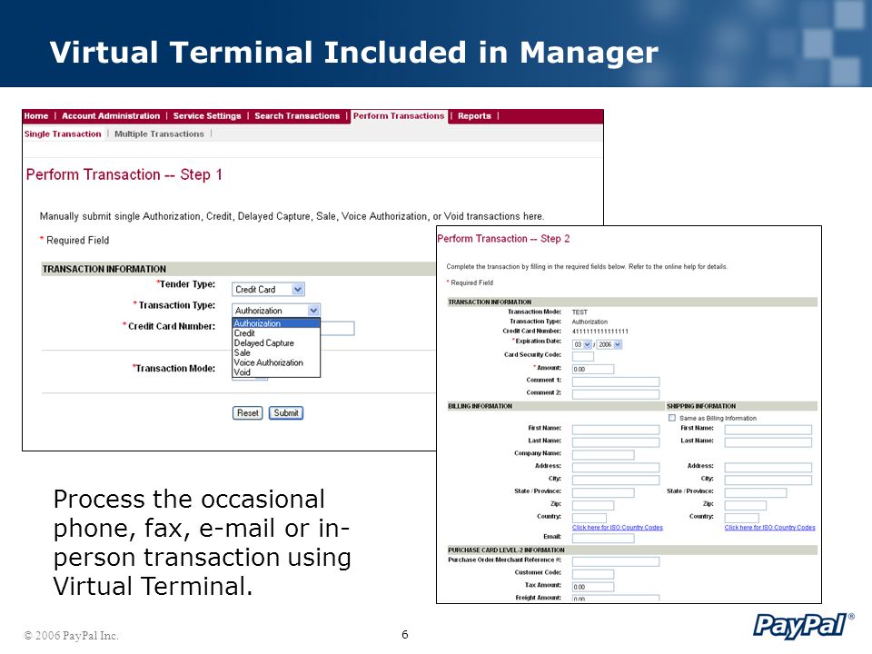Choose Credit in the transaction type list

point(276,333)
